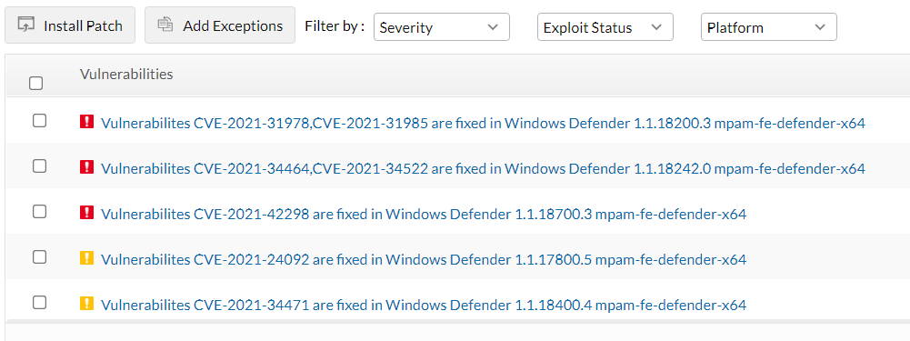Check the box for CVE-2021-31978 row

39,121
